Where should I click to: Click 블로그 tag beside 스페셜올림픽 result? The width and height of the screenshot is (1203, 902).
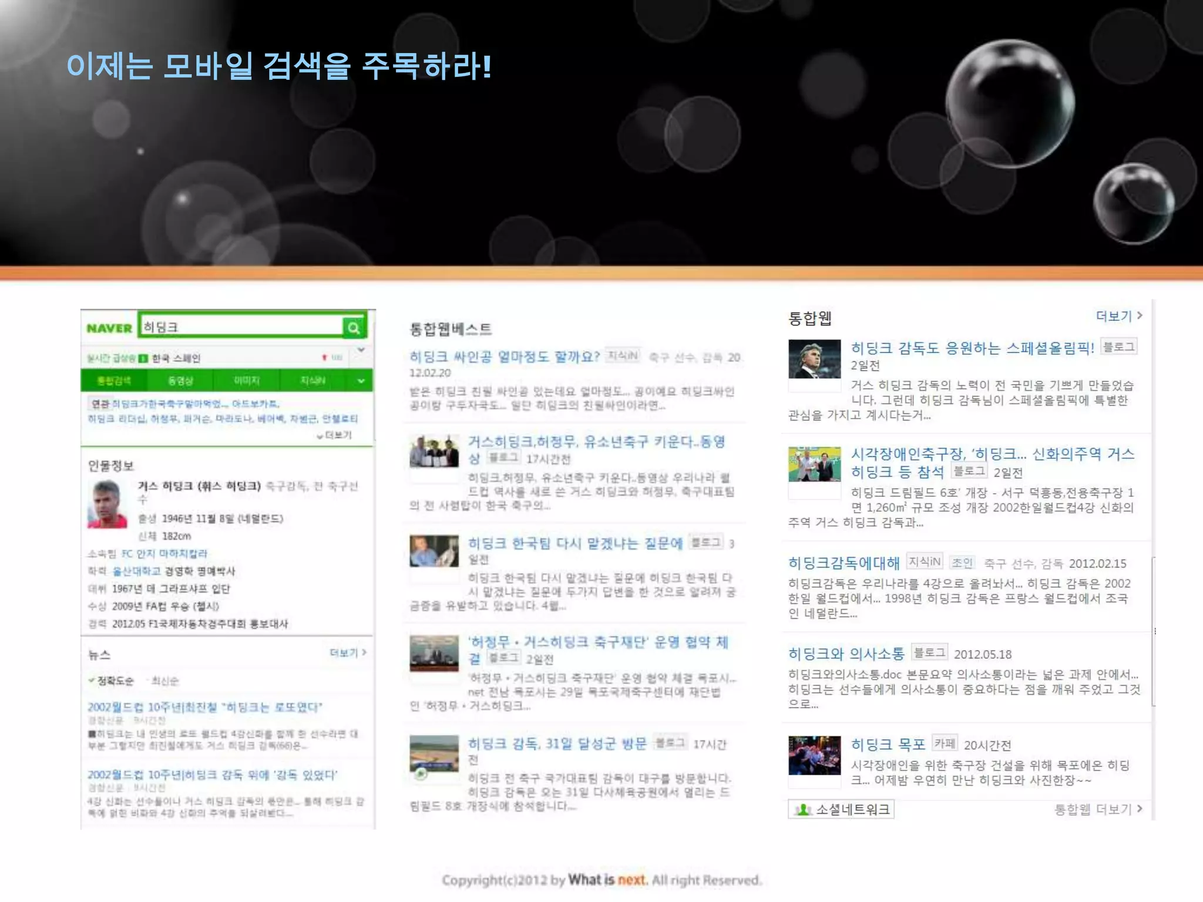pos(1118,347)
